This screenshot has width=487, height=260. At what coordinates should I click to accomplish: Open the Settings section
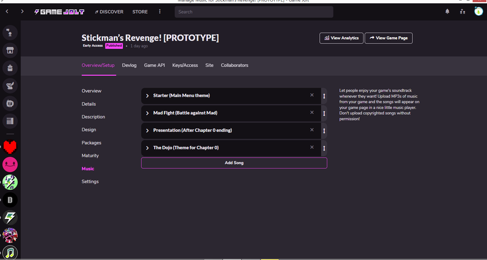[90, 181]
